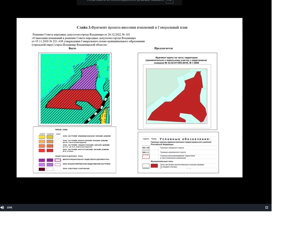Image resolution: width=284 pixels, height=227 pixels.
Task: Click the 'Предлагается' heading above right map
Action: tap(163, 48)
